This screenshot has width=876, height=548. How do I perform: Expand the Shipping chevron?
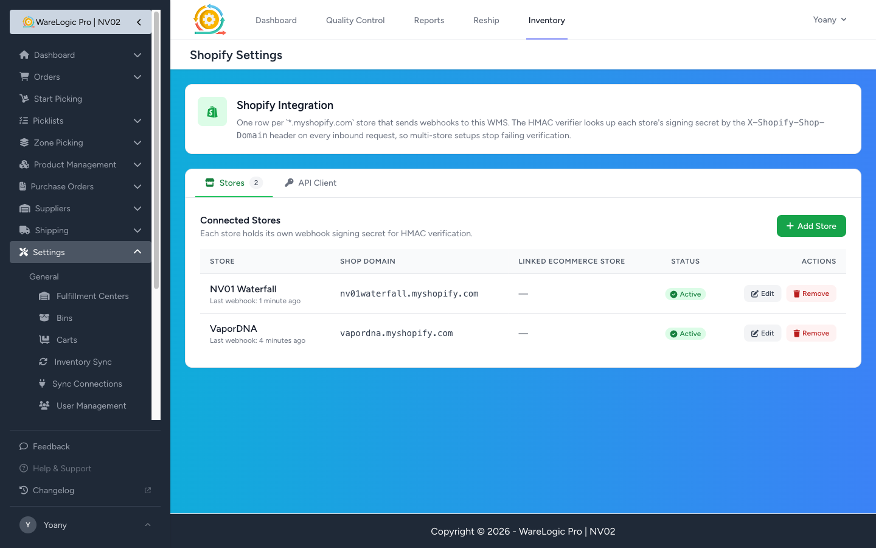pos(137,230)
